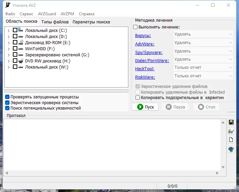
Task: Enable the Выполнять лечение checkbox
Action: [135, 27]
